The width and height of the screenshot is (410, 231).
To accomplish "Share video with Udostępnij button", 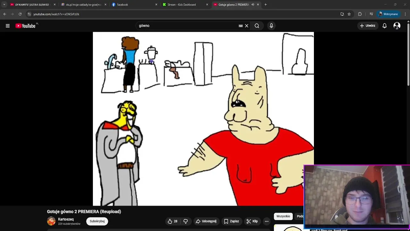I will (206, 221).
